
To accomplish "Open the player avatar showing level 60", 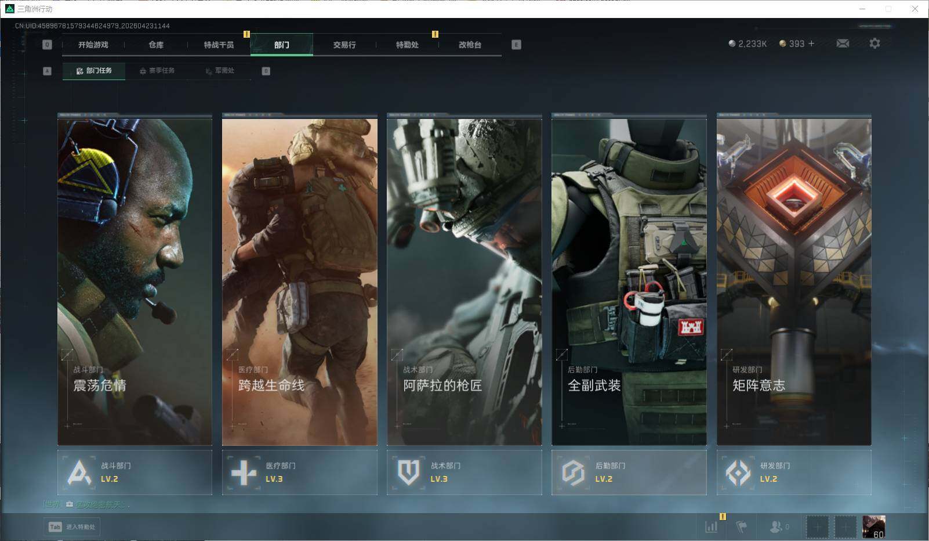I will click(874, 527).
